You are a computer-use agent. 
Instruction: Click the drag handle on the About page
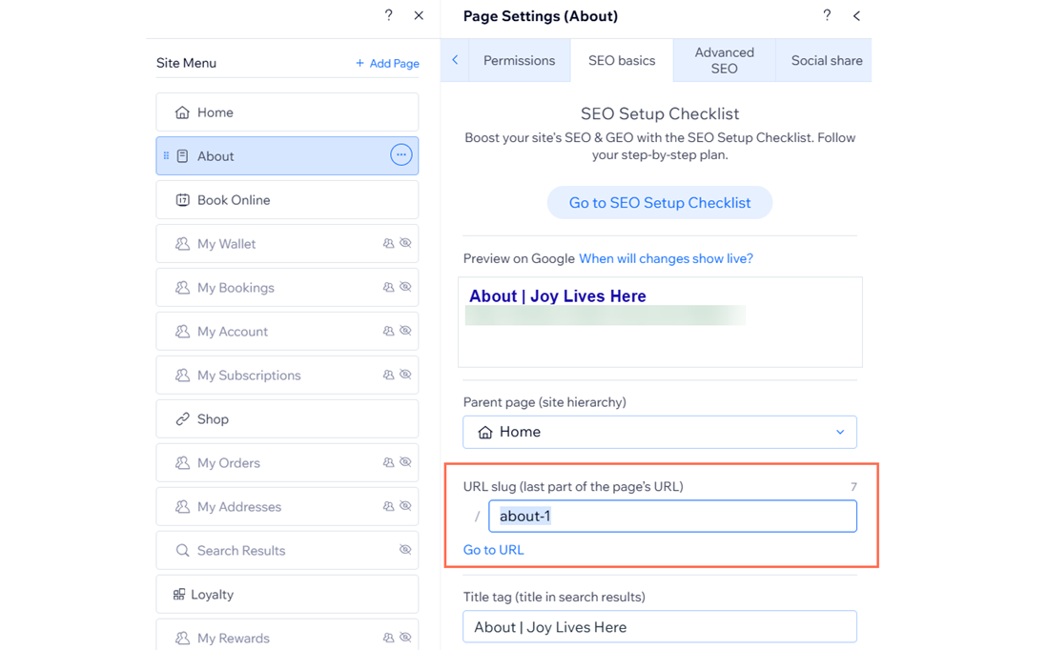point(168,155)
